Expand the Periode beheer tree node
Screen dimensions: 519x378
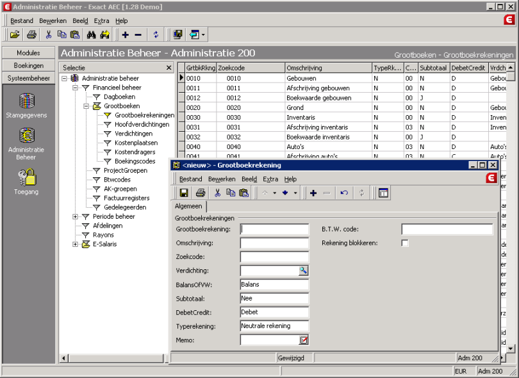click(x=75, y=216)
